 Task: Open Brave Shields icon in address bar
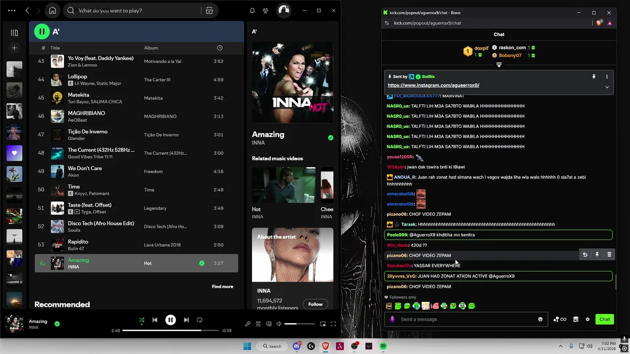tap(599, 23)
